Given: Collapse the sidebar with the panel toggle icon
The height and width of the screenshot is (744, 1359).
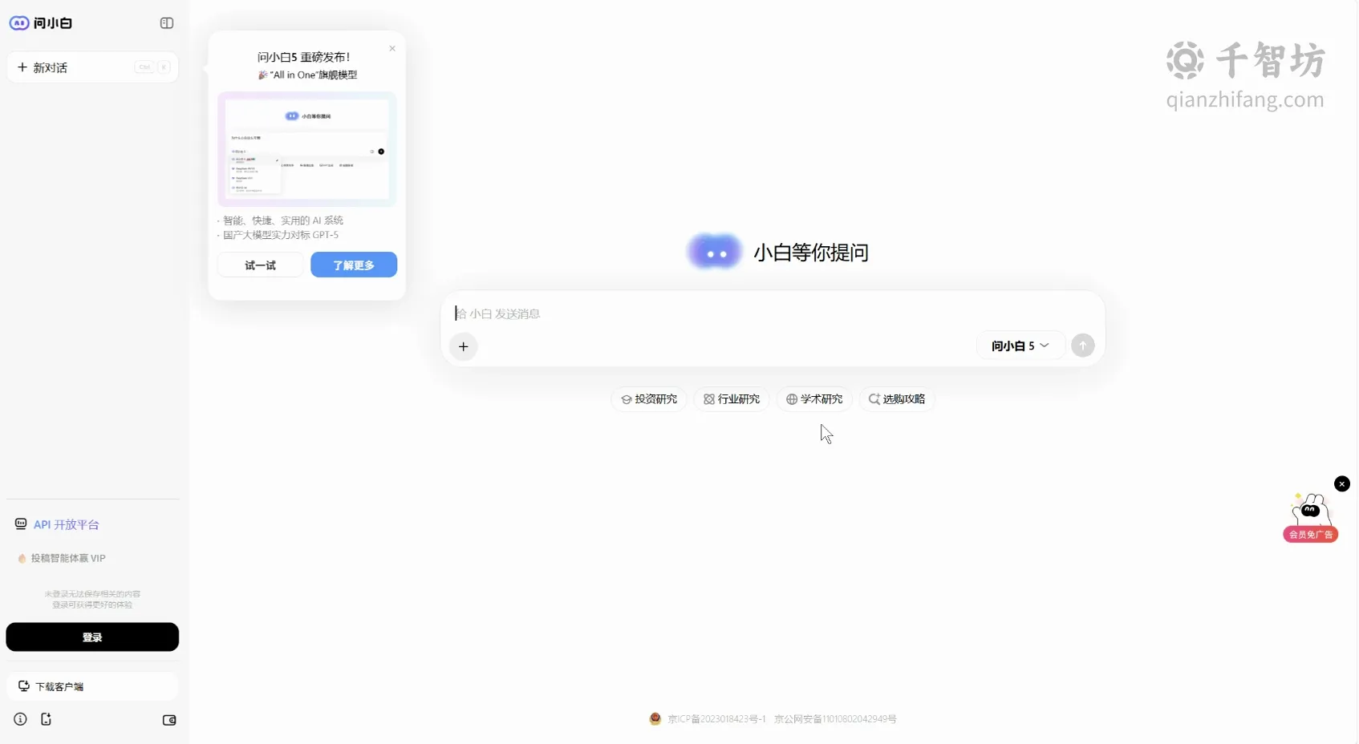Looking at the screenshot, I should pyautogui.click(x=167, y=23).
